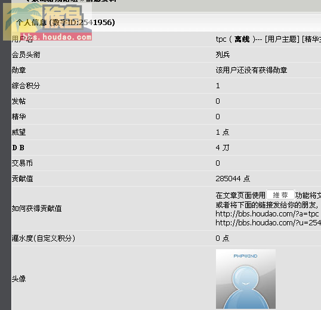Click the 勋章 row message text
The height and width of the screenshot is (310, 321).
(x=251, y=70)
